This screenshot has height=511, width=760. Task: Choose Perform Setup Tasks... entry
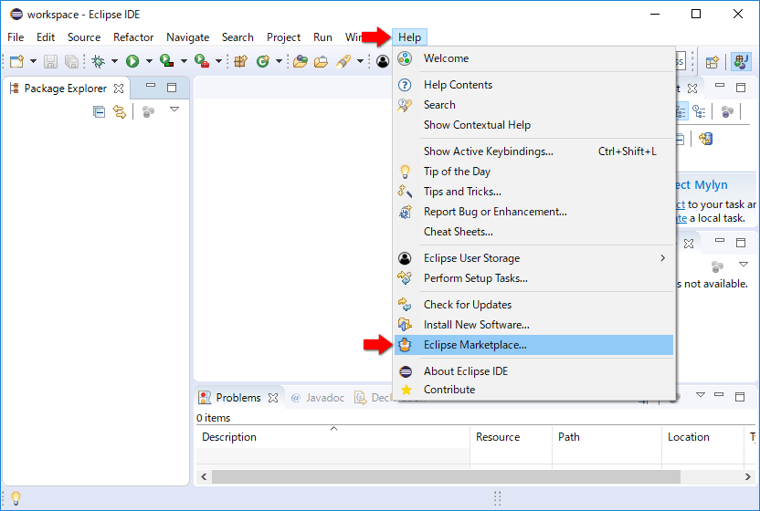[x=534, y=278]
